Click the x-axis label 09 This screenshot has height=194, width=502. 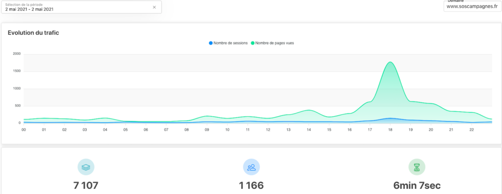[207, 130]
